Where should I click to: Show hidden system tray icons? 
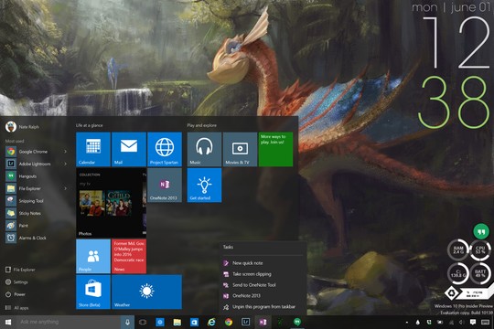(x=407, y=323)
